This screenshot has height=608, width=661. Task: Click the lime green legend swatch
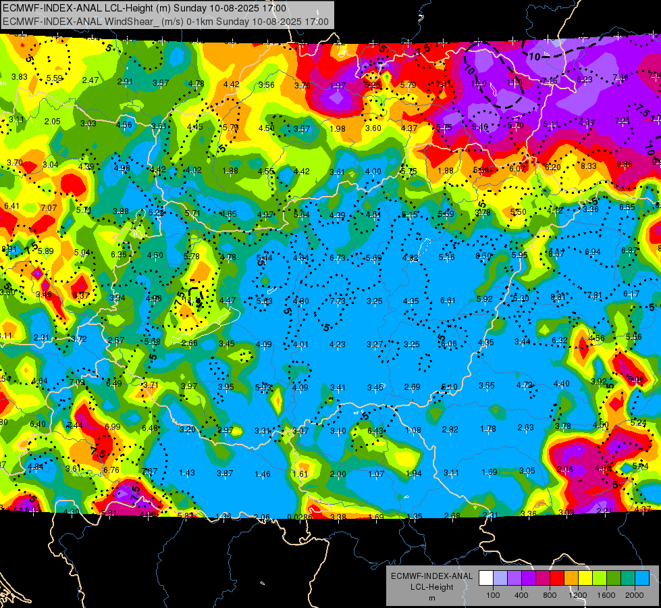click(x=599, y=578)
